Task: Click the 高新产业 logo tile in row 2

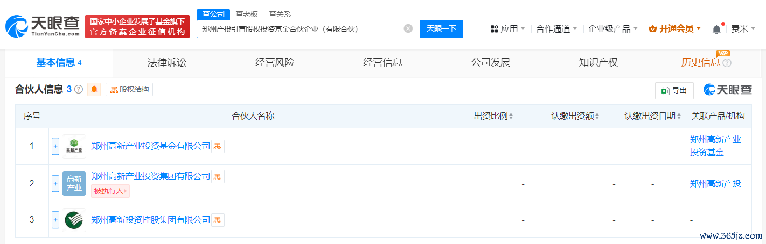Action: pyautogui.click(x=74, y=184)
